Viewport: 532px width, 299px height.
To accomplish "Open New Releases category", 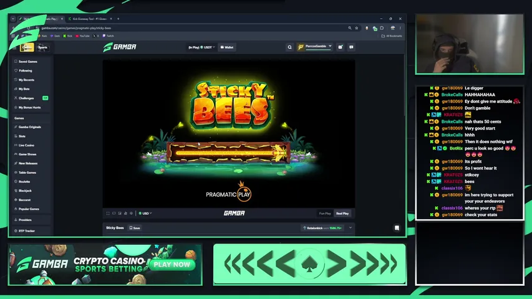I will click(31, 163).
